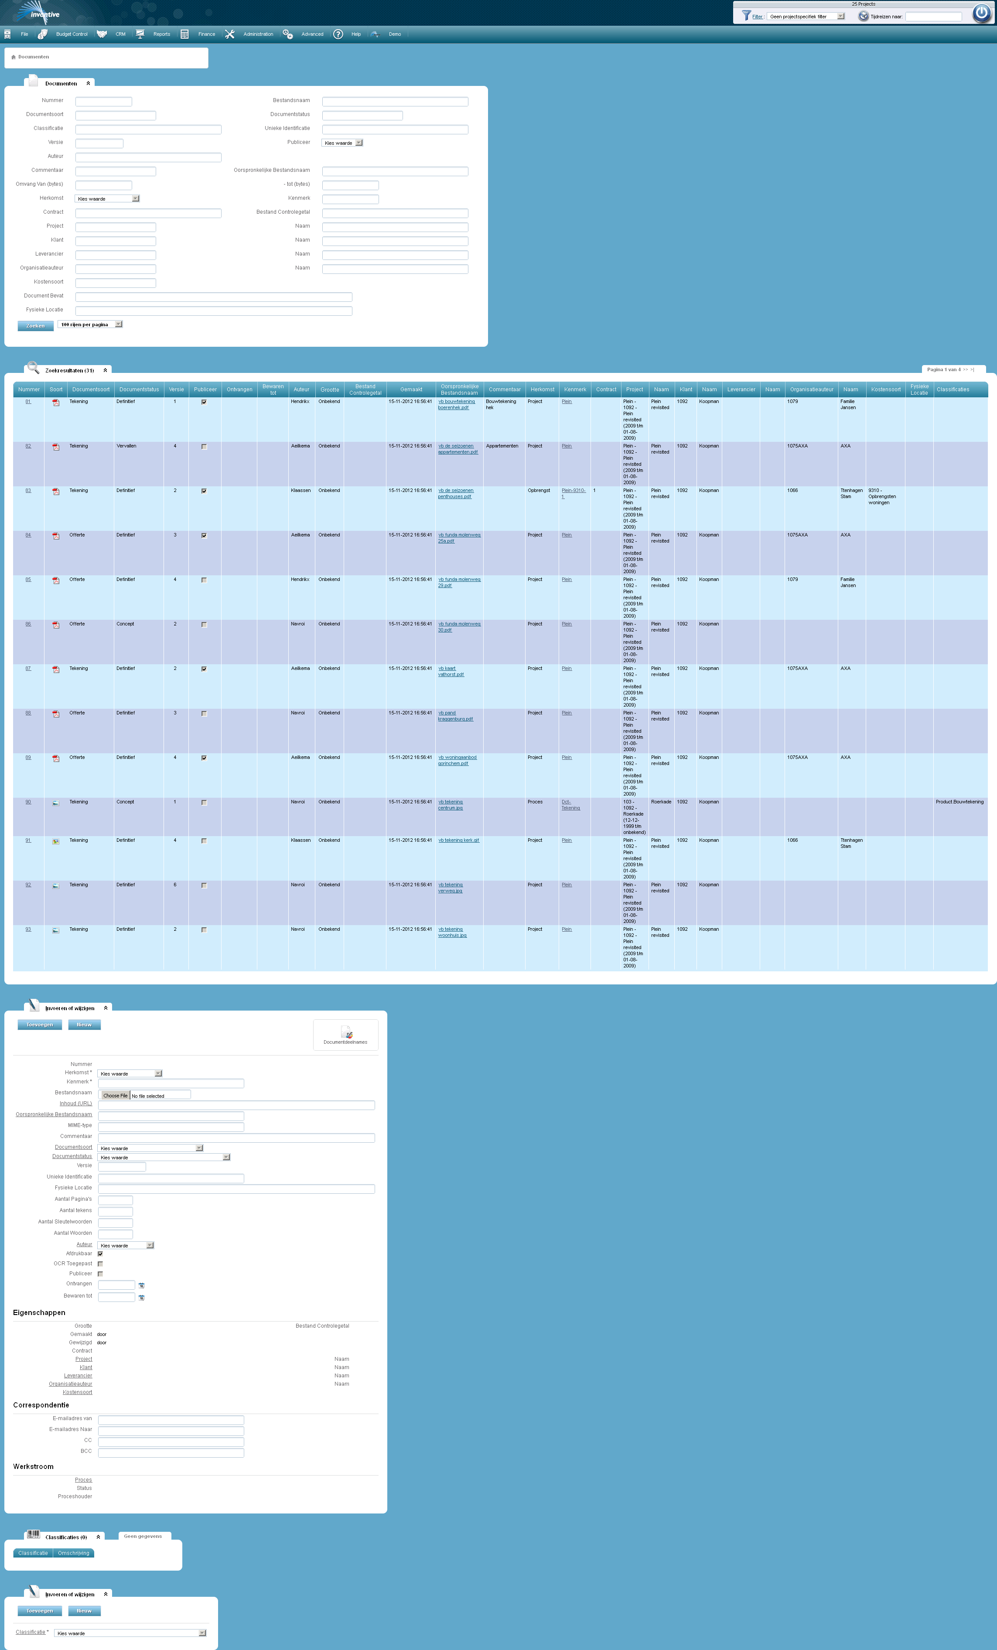
Task: Open the Herkomst dropdown in the search panel
Action: 107,199
